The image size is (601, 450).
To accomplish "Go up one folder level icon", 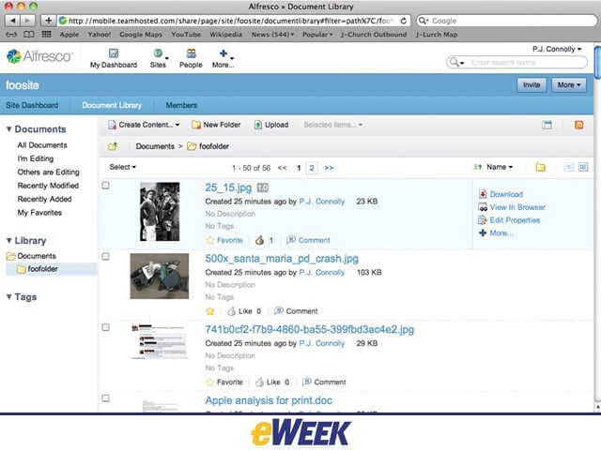I will [x=113, y=146].
